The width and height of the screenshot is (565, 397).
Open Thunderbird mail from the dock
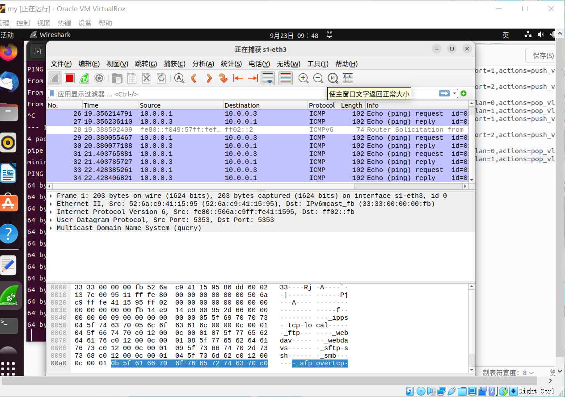8,83
